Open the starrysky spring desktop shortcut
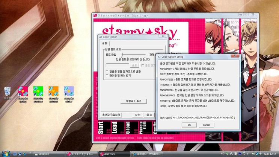Image resolution: width=279 pixels, height=157 pixels. [23, 91]
